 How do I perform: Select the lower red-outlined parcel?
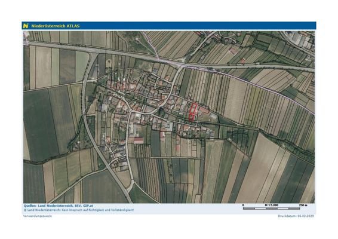[x=192, y=118]
